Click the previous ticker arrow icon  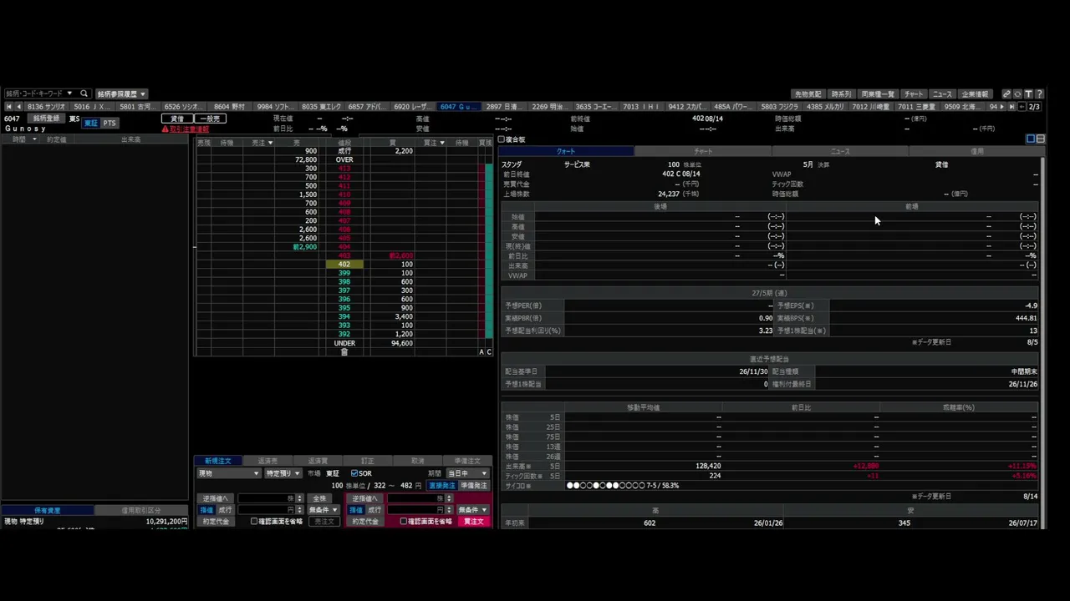click(19, 107)
